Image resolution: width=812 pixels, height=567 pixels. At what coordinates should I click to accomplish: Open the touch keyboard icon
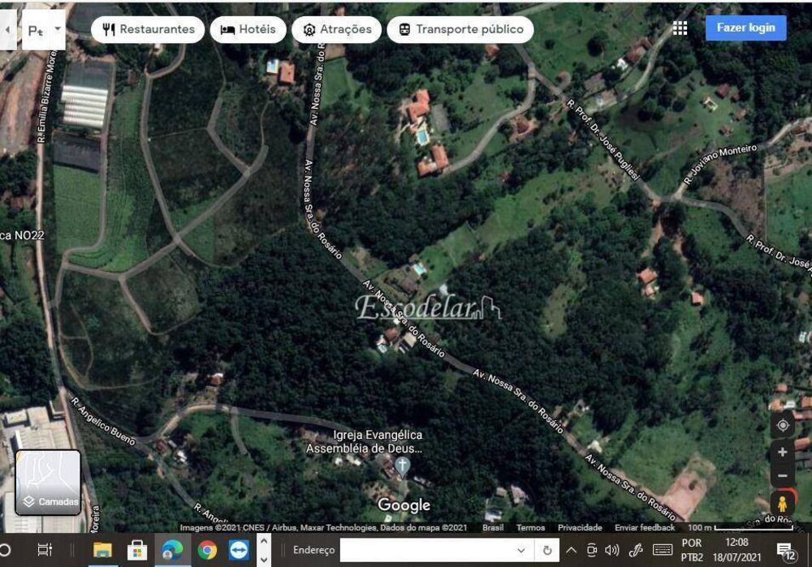663,550
